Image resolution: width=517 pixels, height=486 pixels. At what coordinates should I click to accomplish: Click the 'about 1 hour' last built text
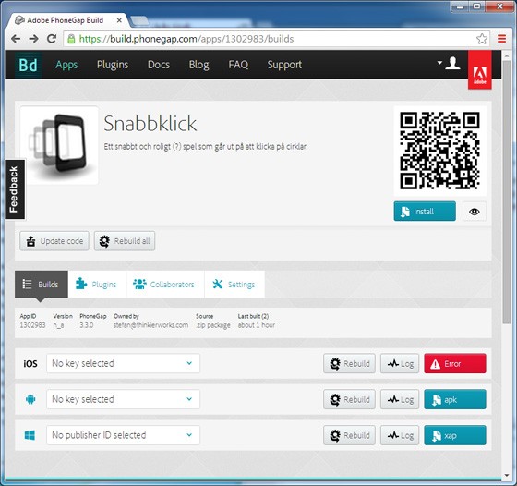click(x=257, y=325)
